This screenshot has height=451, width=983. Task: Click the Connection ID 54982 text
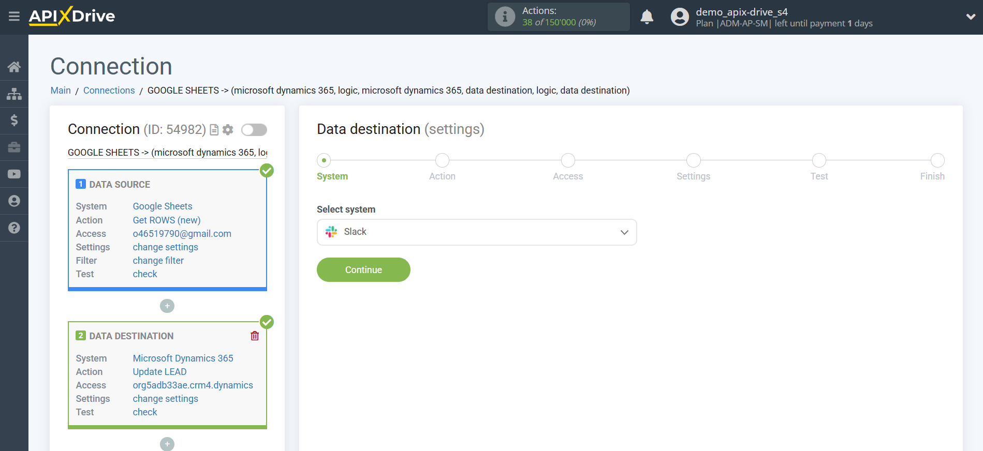coord(175,129)
